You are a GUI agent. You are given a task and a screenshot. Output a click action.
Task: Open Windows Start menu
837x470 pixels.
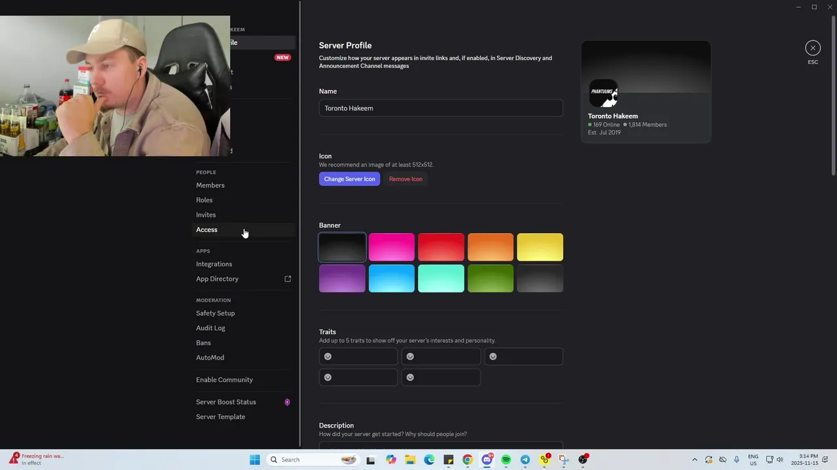point(254,460)
